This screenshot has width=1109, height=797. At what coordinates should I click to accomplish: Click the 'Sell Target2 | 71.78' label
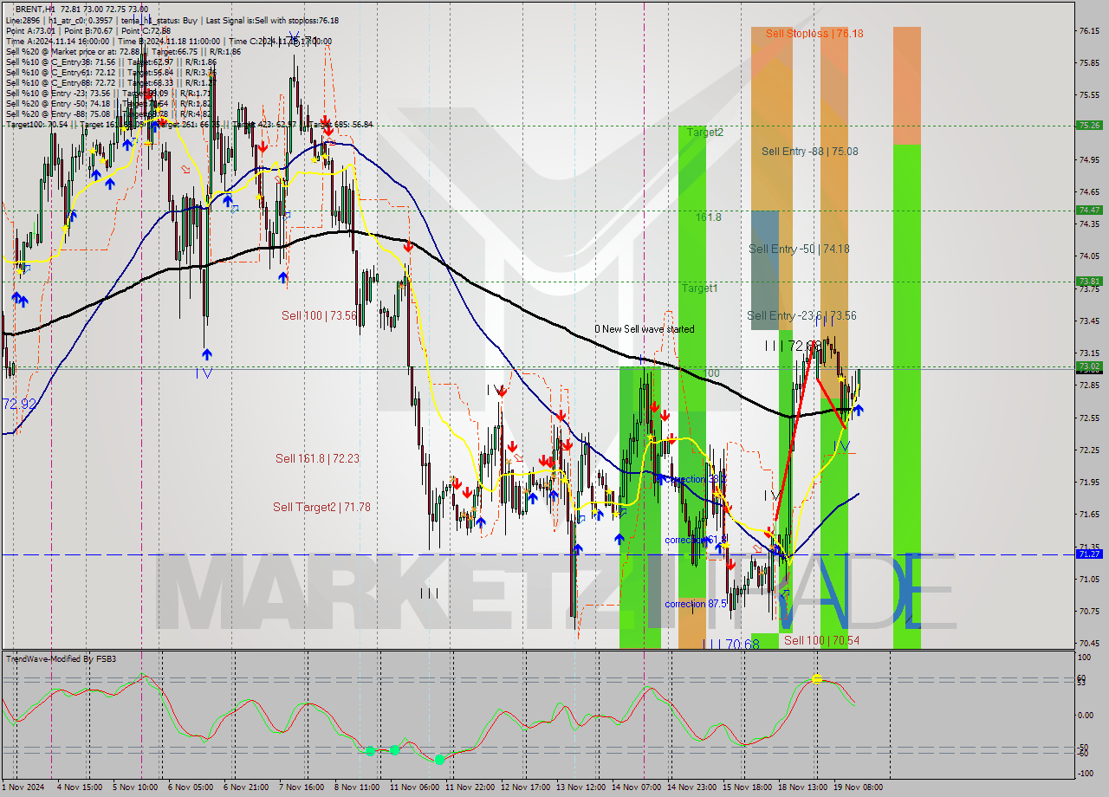321,507
